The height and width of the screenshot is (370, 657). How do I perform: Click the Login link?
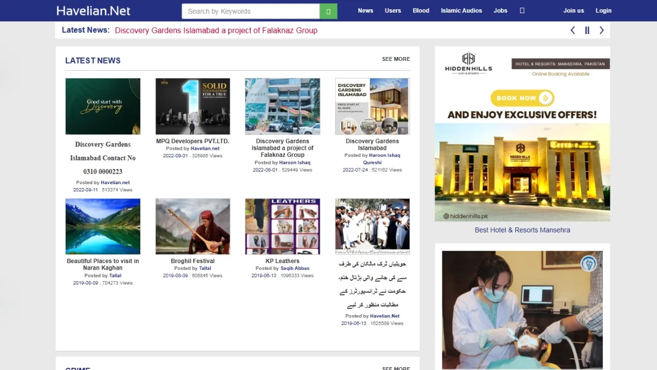coord(603,10)
